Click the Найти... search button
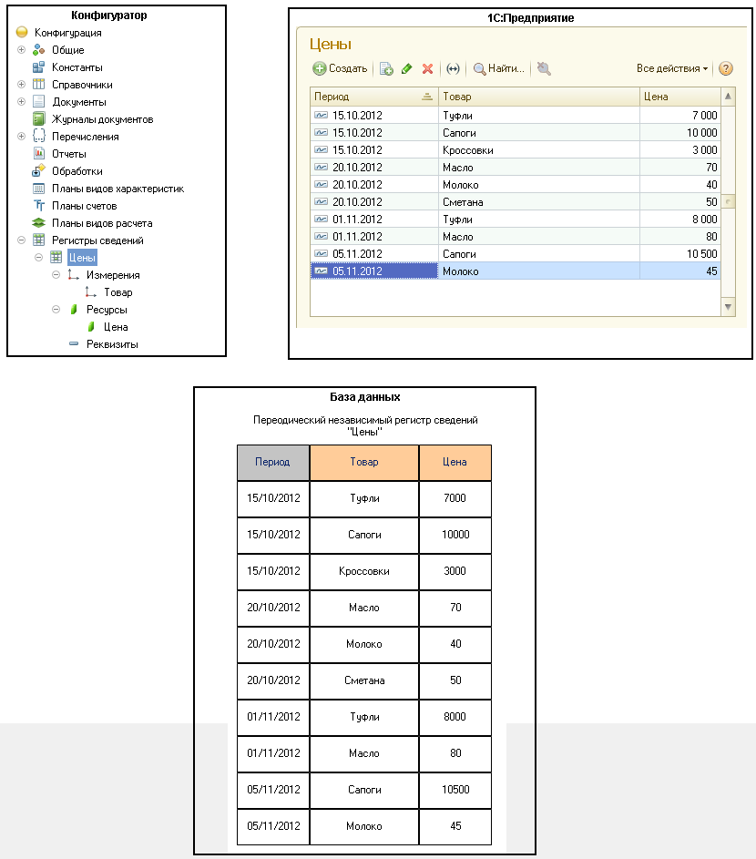756x859 pixels. click(x=499, y=68)
